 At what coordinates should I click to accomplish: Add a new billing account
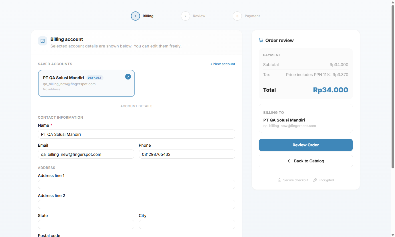pyautogui.click(x=223, y=64)
